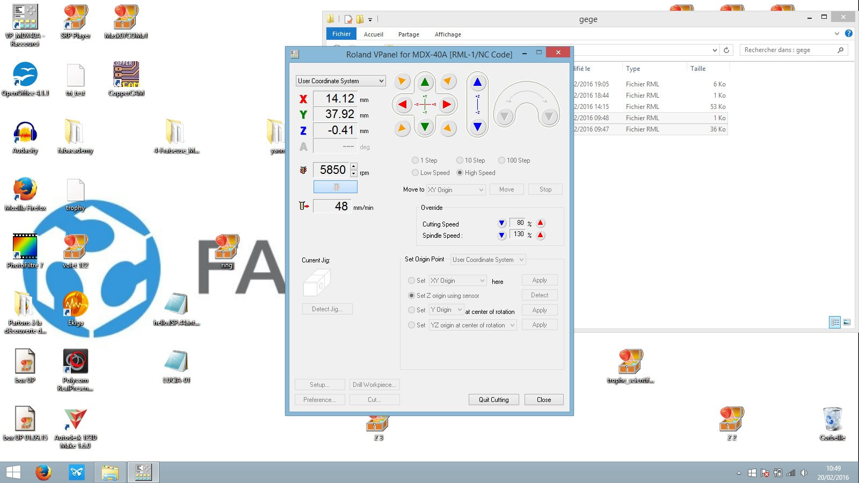Viewport: 859px width, 483px height.
Task: Click the Close button in VPanel
Action: pos(544,400)
